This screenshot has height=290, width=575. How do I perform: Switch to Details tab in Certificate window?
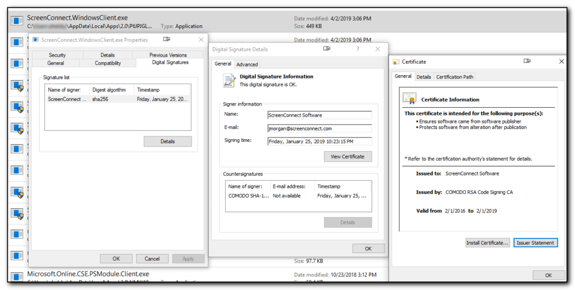[x=423, y=77]
